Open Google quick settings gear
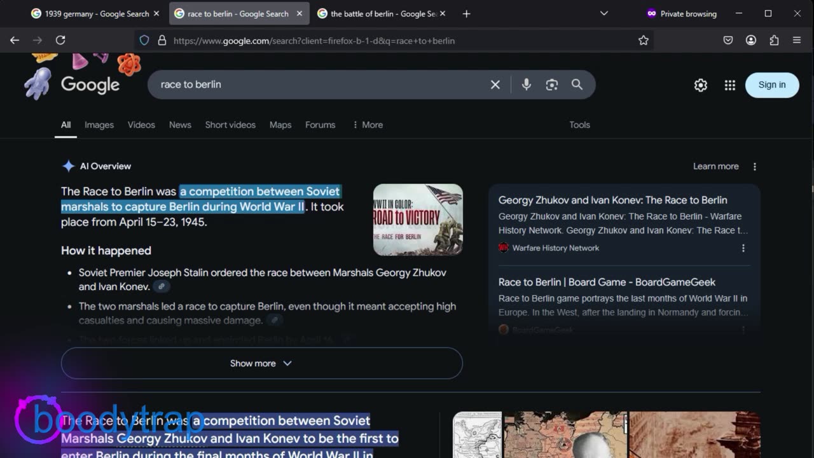 point(701,85)
